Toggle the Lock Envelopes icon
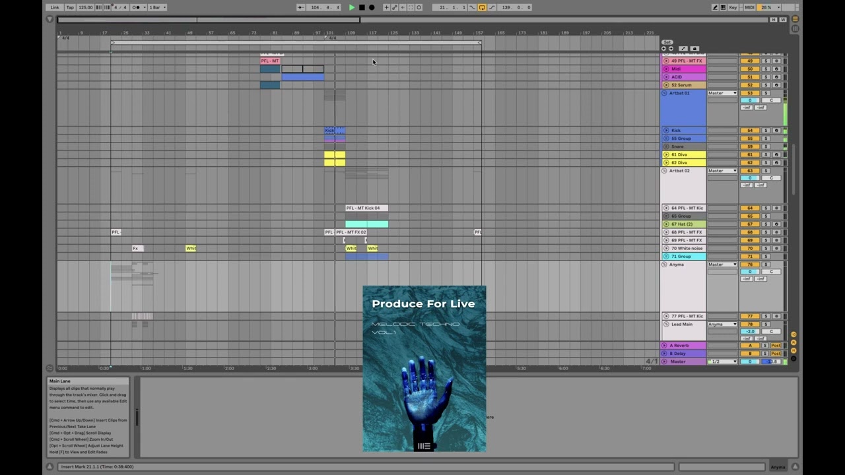 [694, 49]
